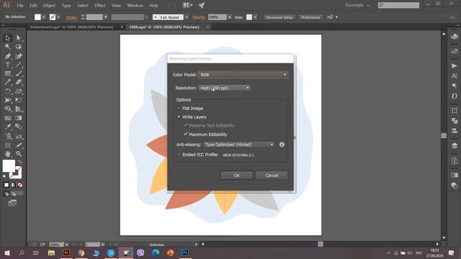This screenshot has width=461, height=259.
Task: Open the Resolution dropdown
Action: click(225, 88)
